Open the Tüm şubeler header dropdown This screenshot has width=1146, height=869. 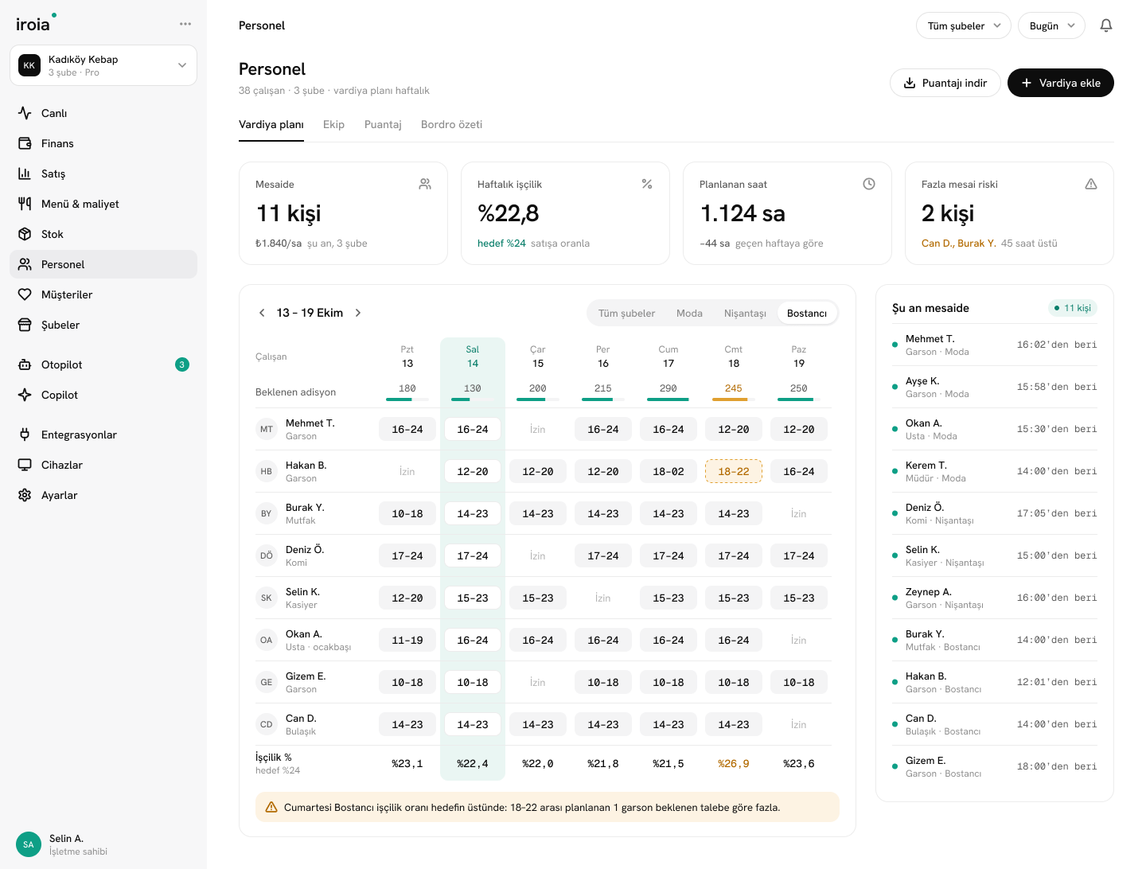tap(964, 25)
